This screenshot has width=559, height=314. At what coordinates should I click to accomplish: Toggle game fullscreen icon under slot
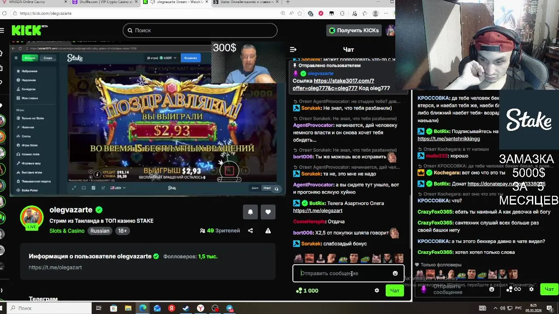73,188
